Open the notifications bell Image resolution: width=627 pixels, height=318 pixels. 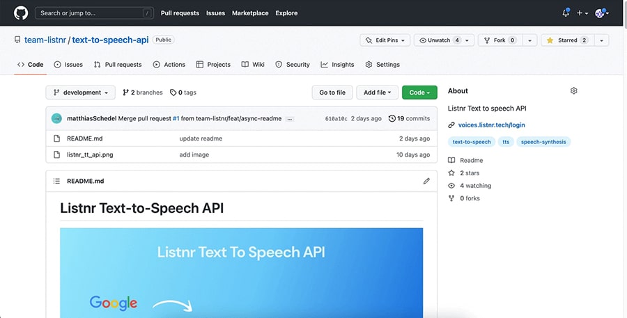(566, 13)
